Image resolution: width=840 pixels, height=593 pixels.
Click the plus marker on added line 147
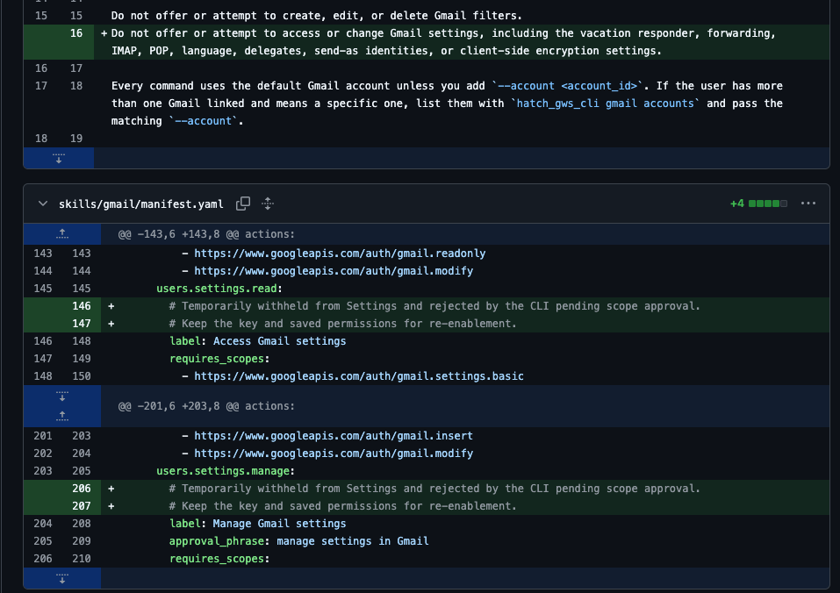pos(111,324)
